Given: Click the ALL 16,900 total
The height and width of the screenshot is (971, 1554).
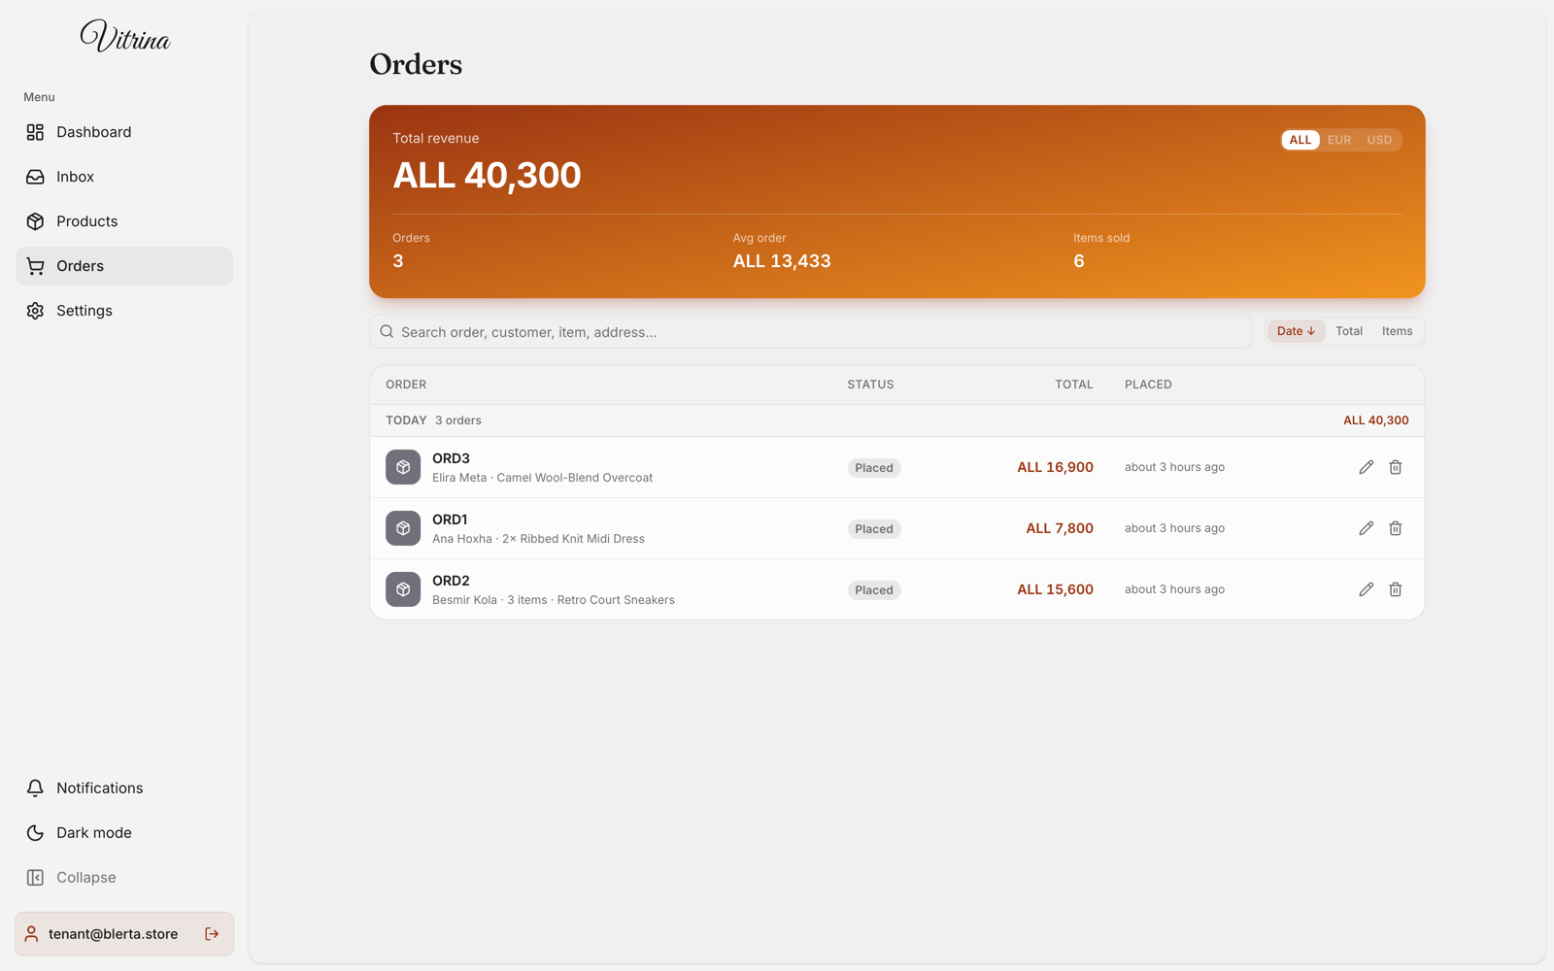Looking at the screenshot, I should pyautogui.click(x=1055, y=467).
